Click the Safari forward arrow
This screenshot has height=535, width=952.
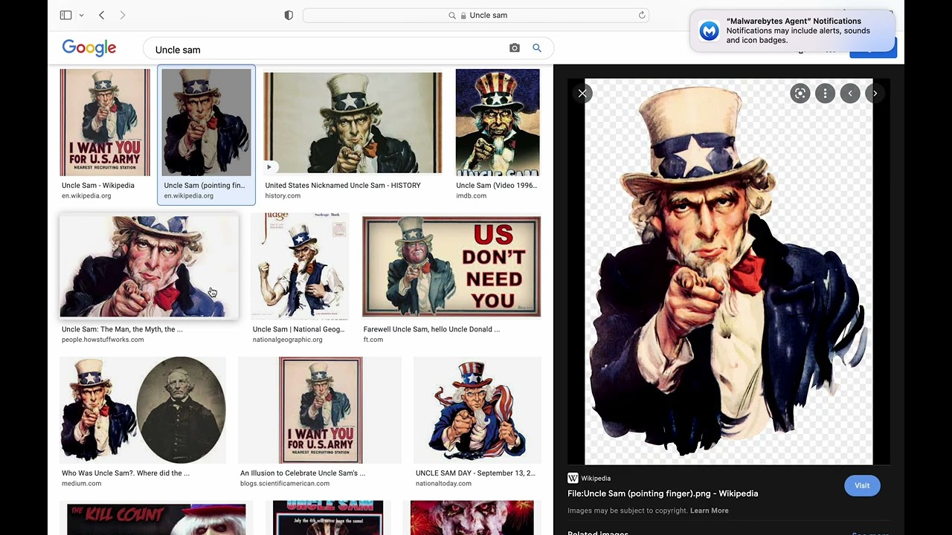123,15
